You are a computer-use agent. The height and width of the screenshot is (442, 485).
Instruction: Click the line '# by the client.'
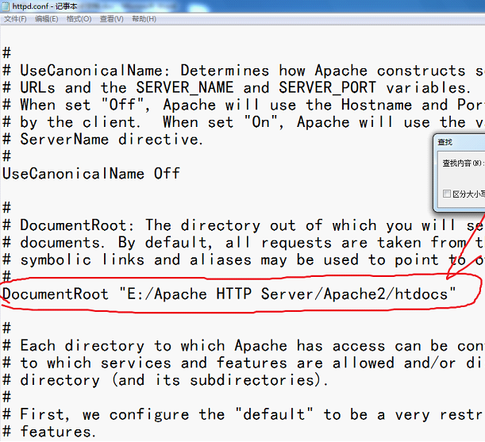(x=244, y=122)
